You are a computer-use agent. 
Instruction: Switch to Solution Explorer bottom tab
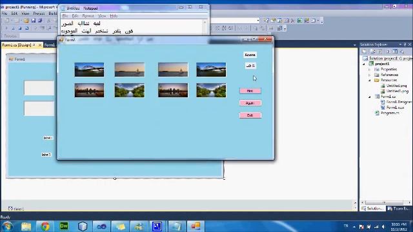(372, 208)
